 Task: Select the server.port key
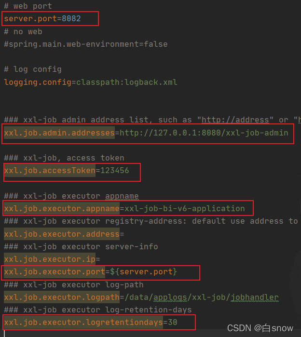30,19
